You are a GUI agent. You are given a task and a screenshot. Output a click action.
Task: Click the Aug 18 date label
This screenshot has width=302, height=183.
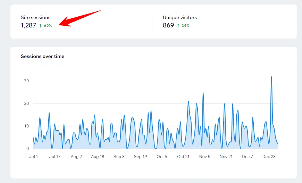pyautogui.click(x=98, y=157)
